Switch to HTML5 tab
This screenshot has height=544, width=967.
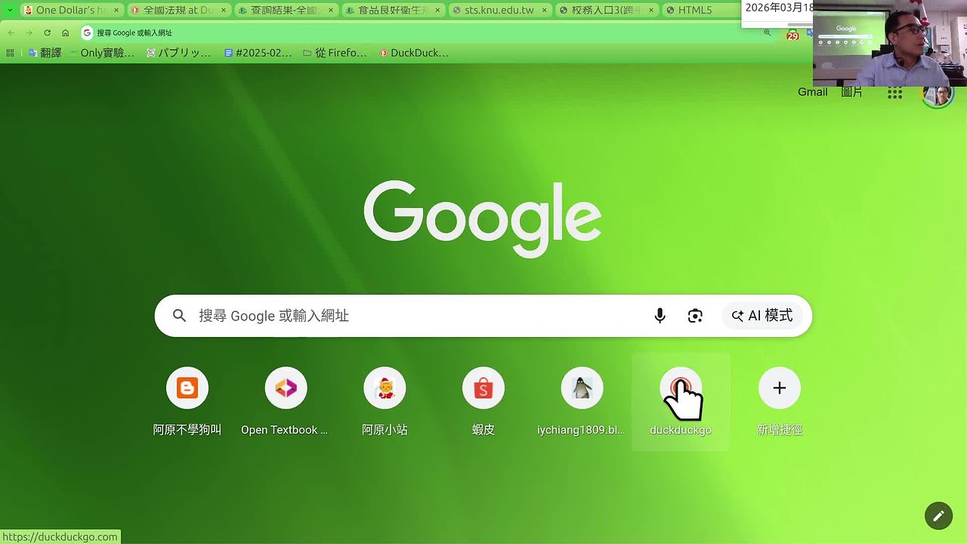point(701,11)
